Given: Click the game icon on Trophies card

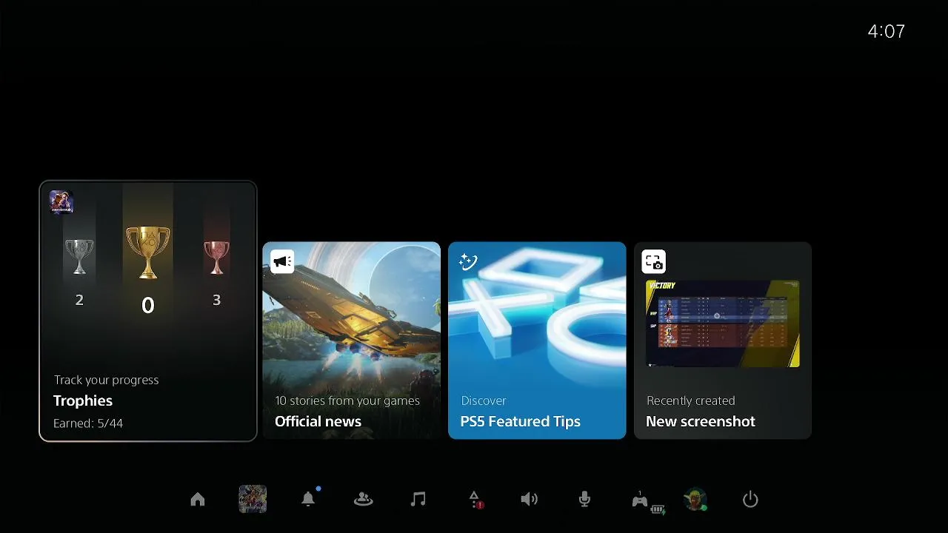Looking at the screenshot, I should point(61,202).
